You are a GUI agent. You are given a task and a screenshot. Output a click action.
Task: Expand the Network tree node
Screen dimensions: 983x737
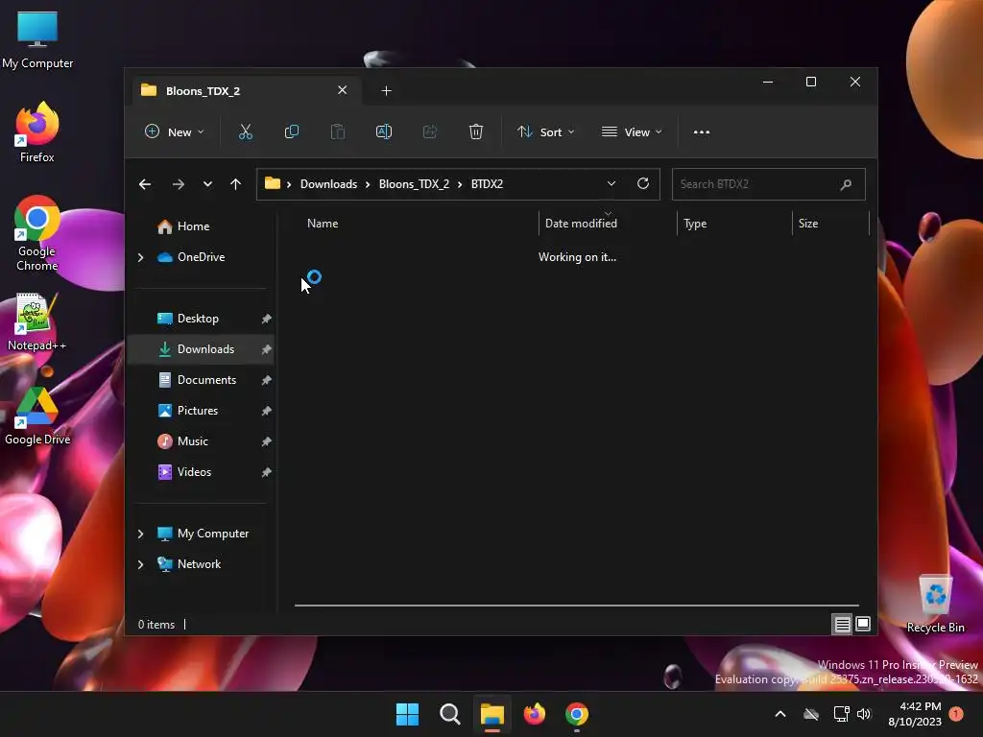(x=140, y=564)
